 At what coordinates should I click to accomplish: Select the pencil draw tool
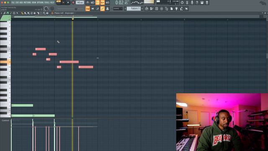pyautogui.click(x=22, y=13)
